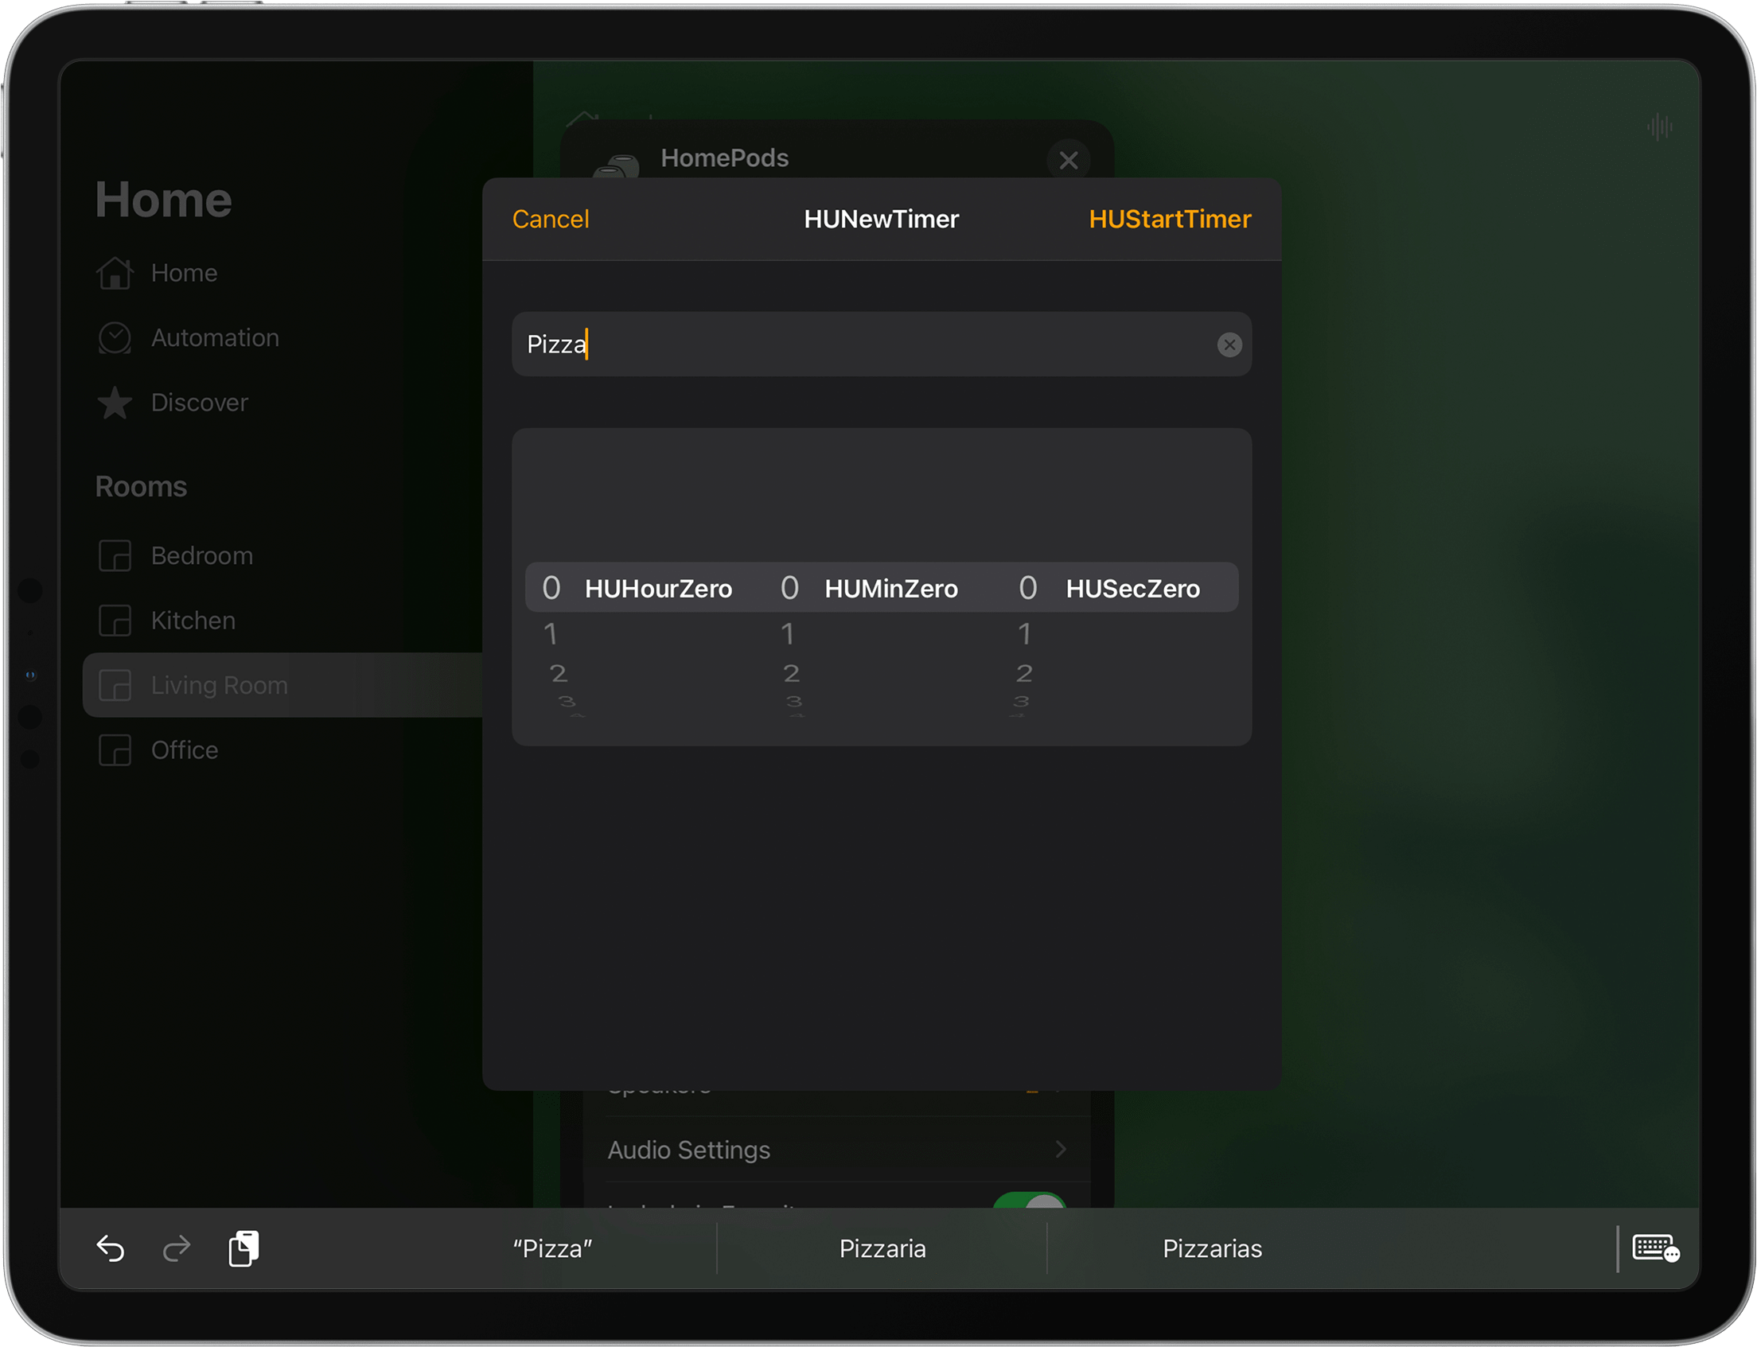This screenshot has width=1757, height=1347.
Task: Expand Audio Settings chevron
Action: coord(1060,1150)
